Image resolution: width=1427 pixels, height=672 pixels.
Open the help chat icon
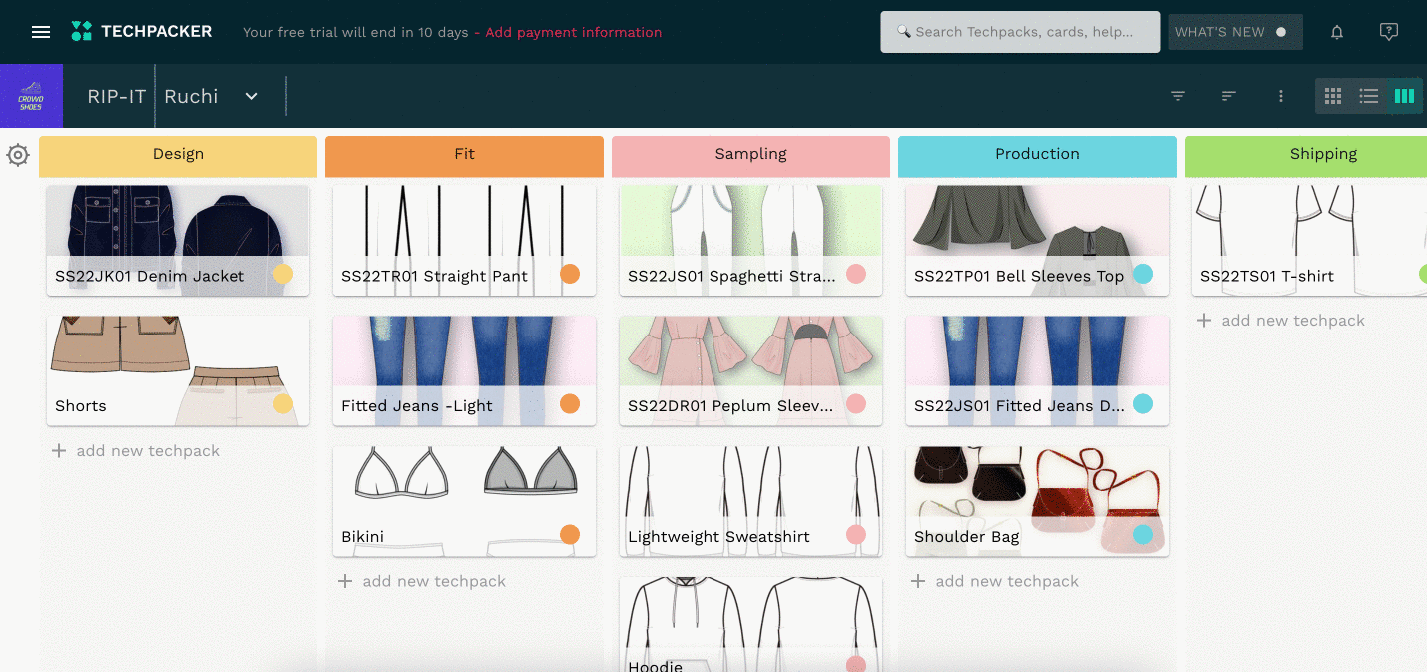pyautogui.click(x=1388, y=32)
